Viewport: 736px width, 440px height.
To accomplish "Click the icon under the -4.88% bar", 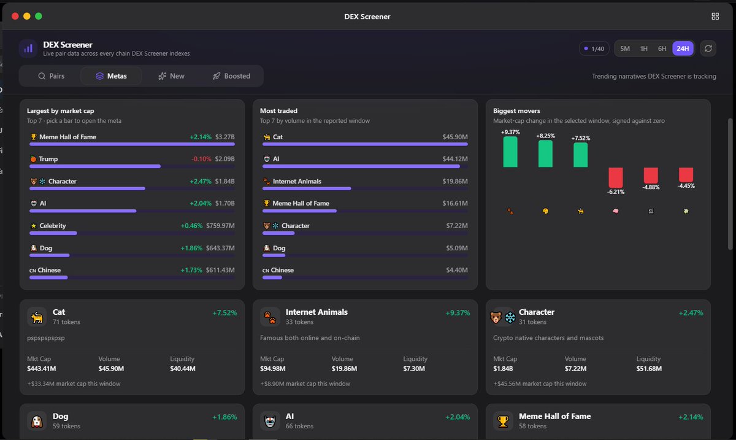I will coord(651,210).
